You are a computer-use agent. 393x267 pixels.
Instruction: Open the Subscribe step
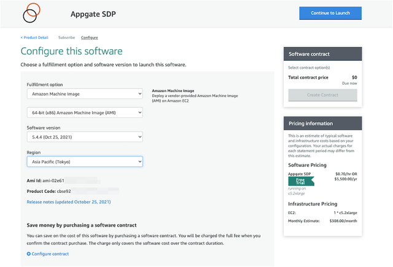pyautogui.click(x=67, y=37)
